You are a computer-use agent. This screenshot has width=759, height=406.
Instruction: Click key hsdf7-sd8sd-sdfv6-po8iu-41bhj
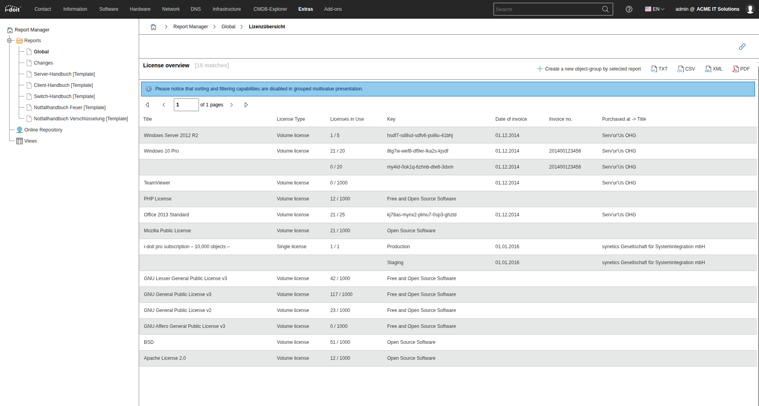point(420,135)
